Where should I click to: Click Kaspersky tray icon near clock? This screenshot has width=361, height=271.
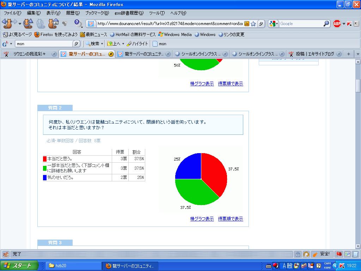pos(342,266)
